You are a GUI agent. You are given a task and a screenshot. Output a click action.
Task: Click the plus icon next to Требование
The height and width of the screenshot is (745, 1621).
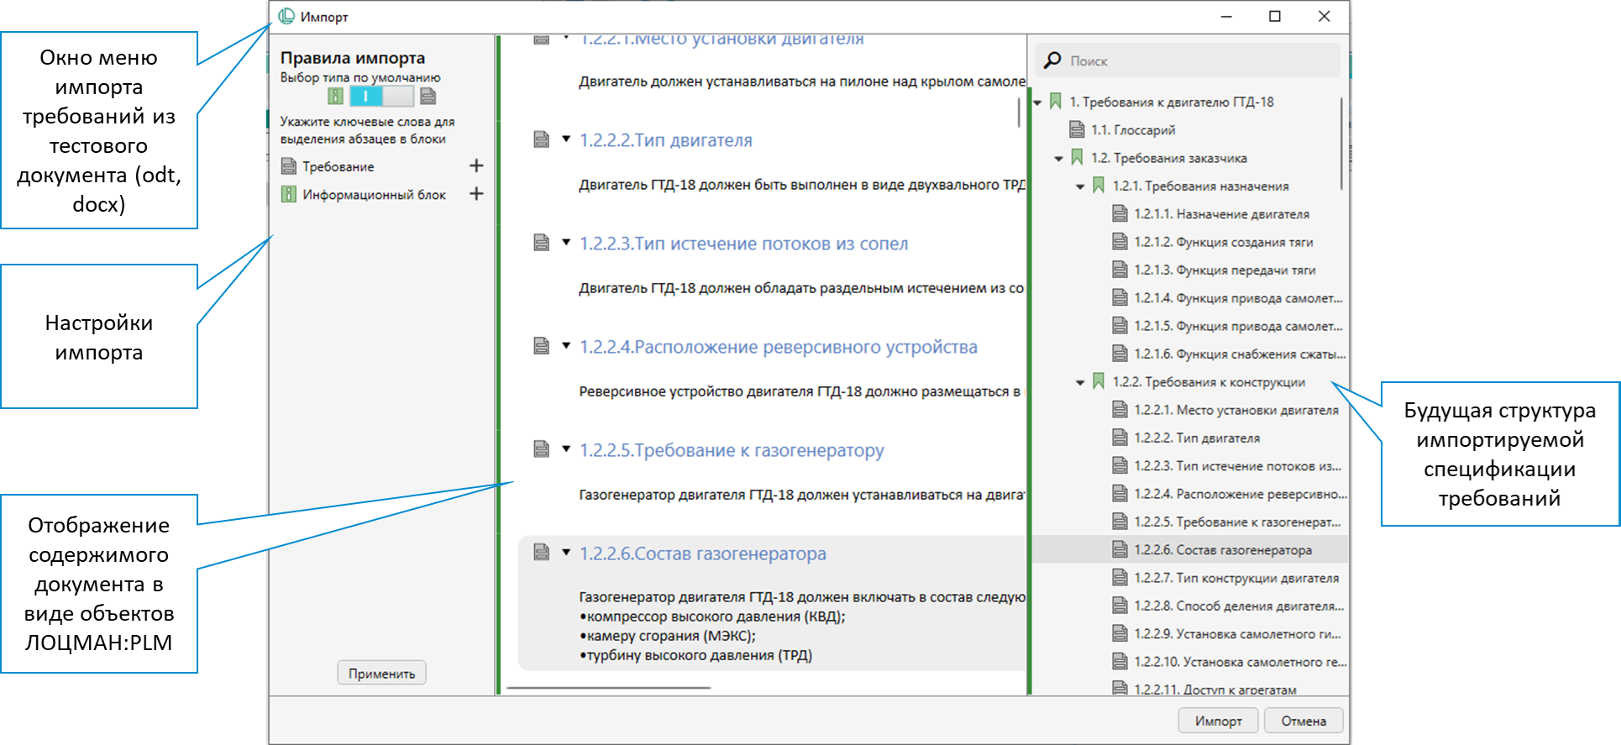[476, 166]
